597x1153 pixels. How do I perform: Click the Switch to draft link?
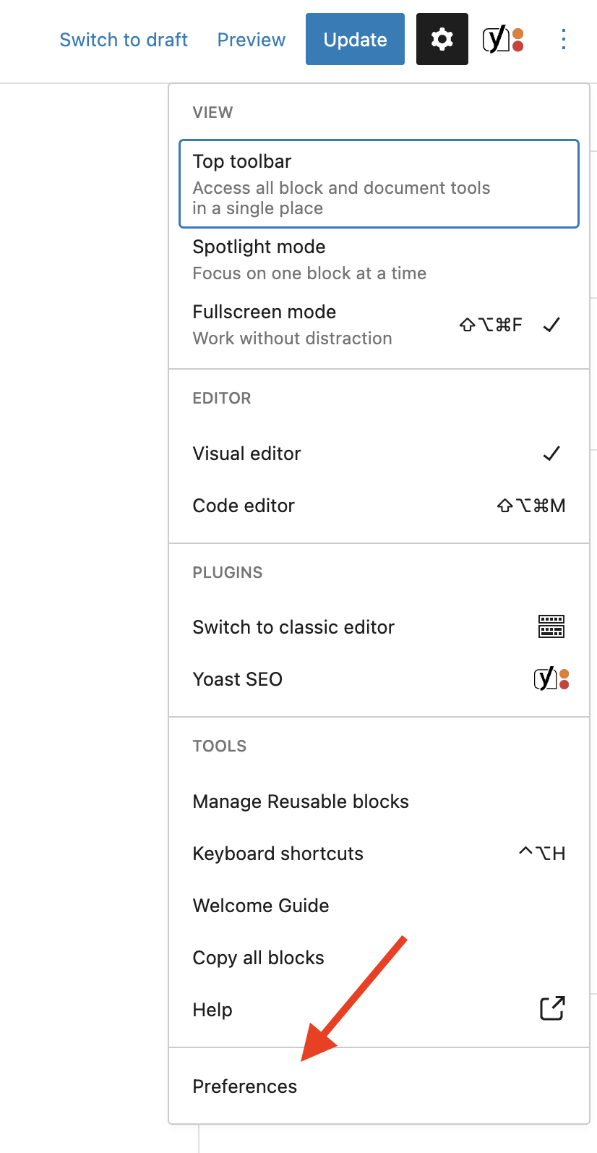coord(124,40)
